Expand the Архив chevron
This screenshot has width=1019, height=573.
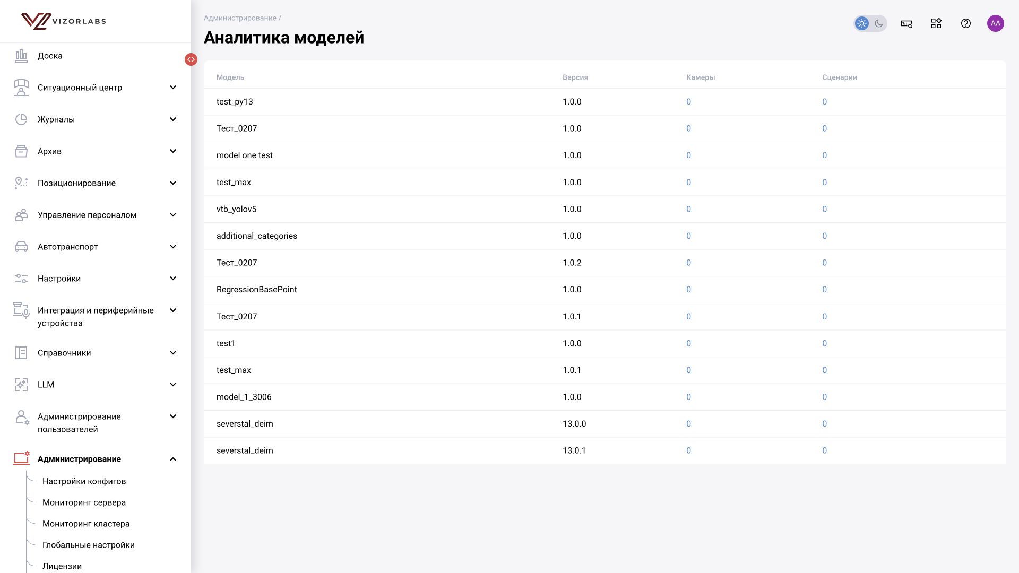click(x=173, y=151)
